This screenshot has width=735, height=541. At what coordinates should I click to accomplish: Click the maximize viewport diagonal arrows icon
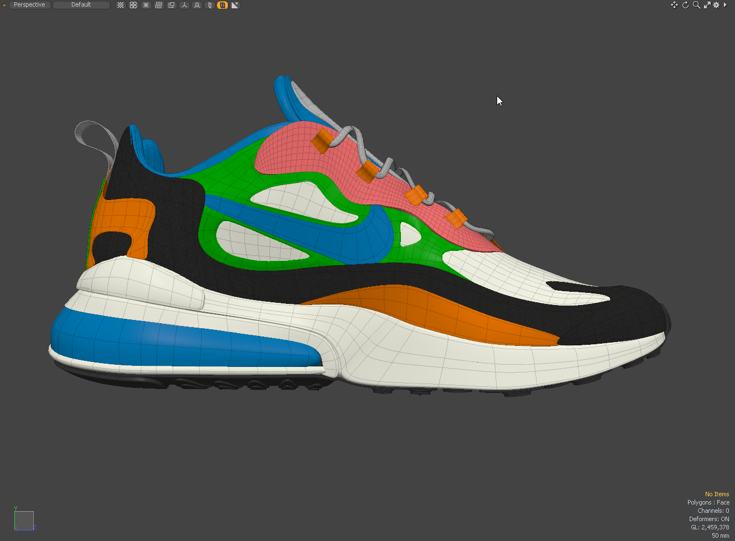[707, 5]
